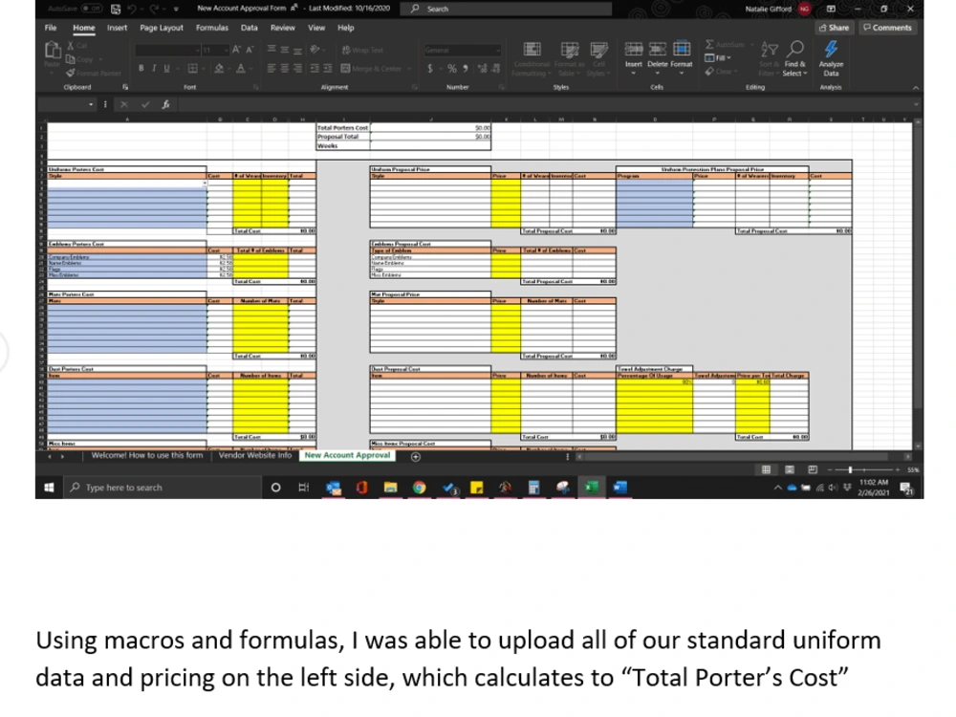Screen dimensions: 956x717
Task: Open the Comments pane button
Action: pyautogui.click(x=887, y=28)
